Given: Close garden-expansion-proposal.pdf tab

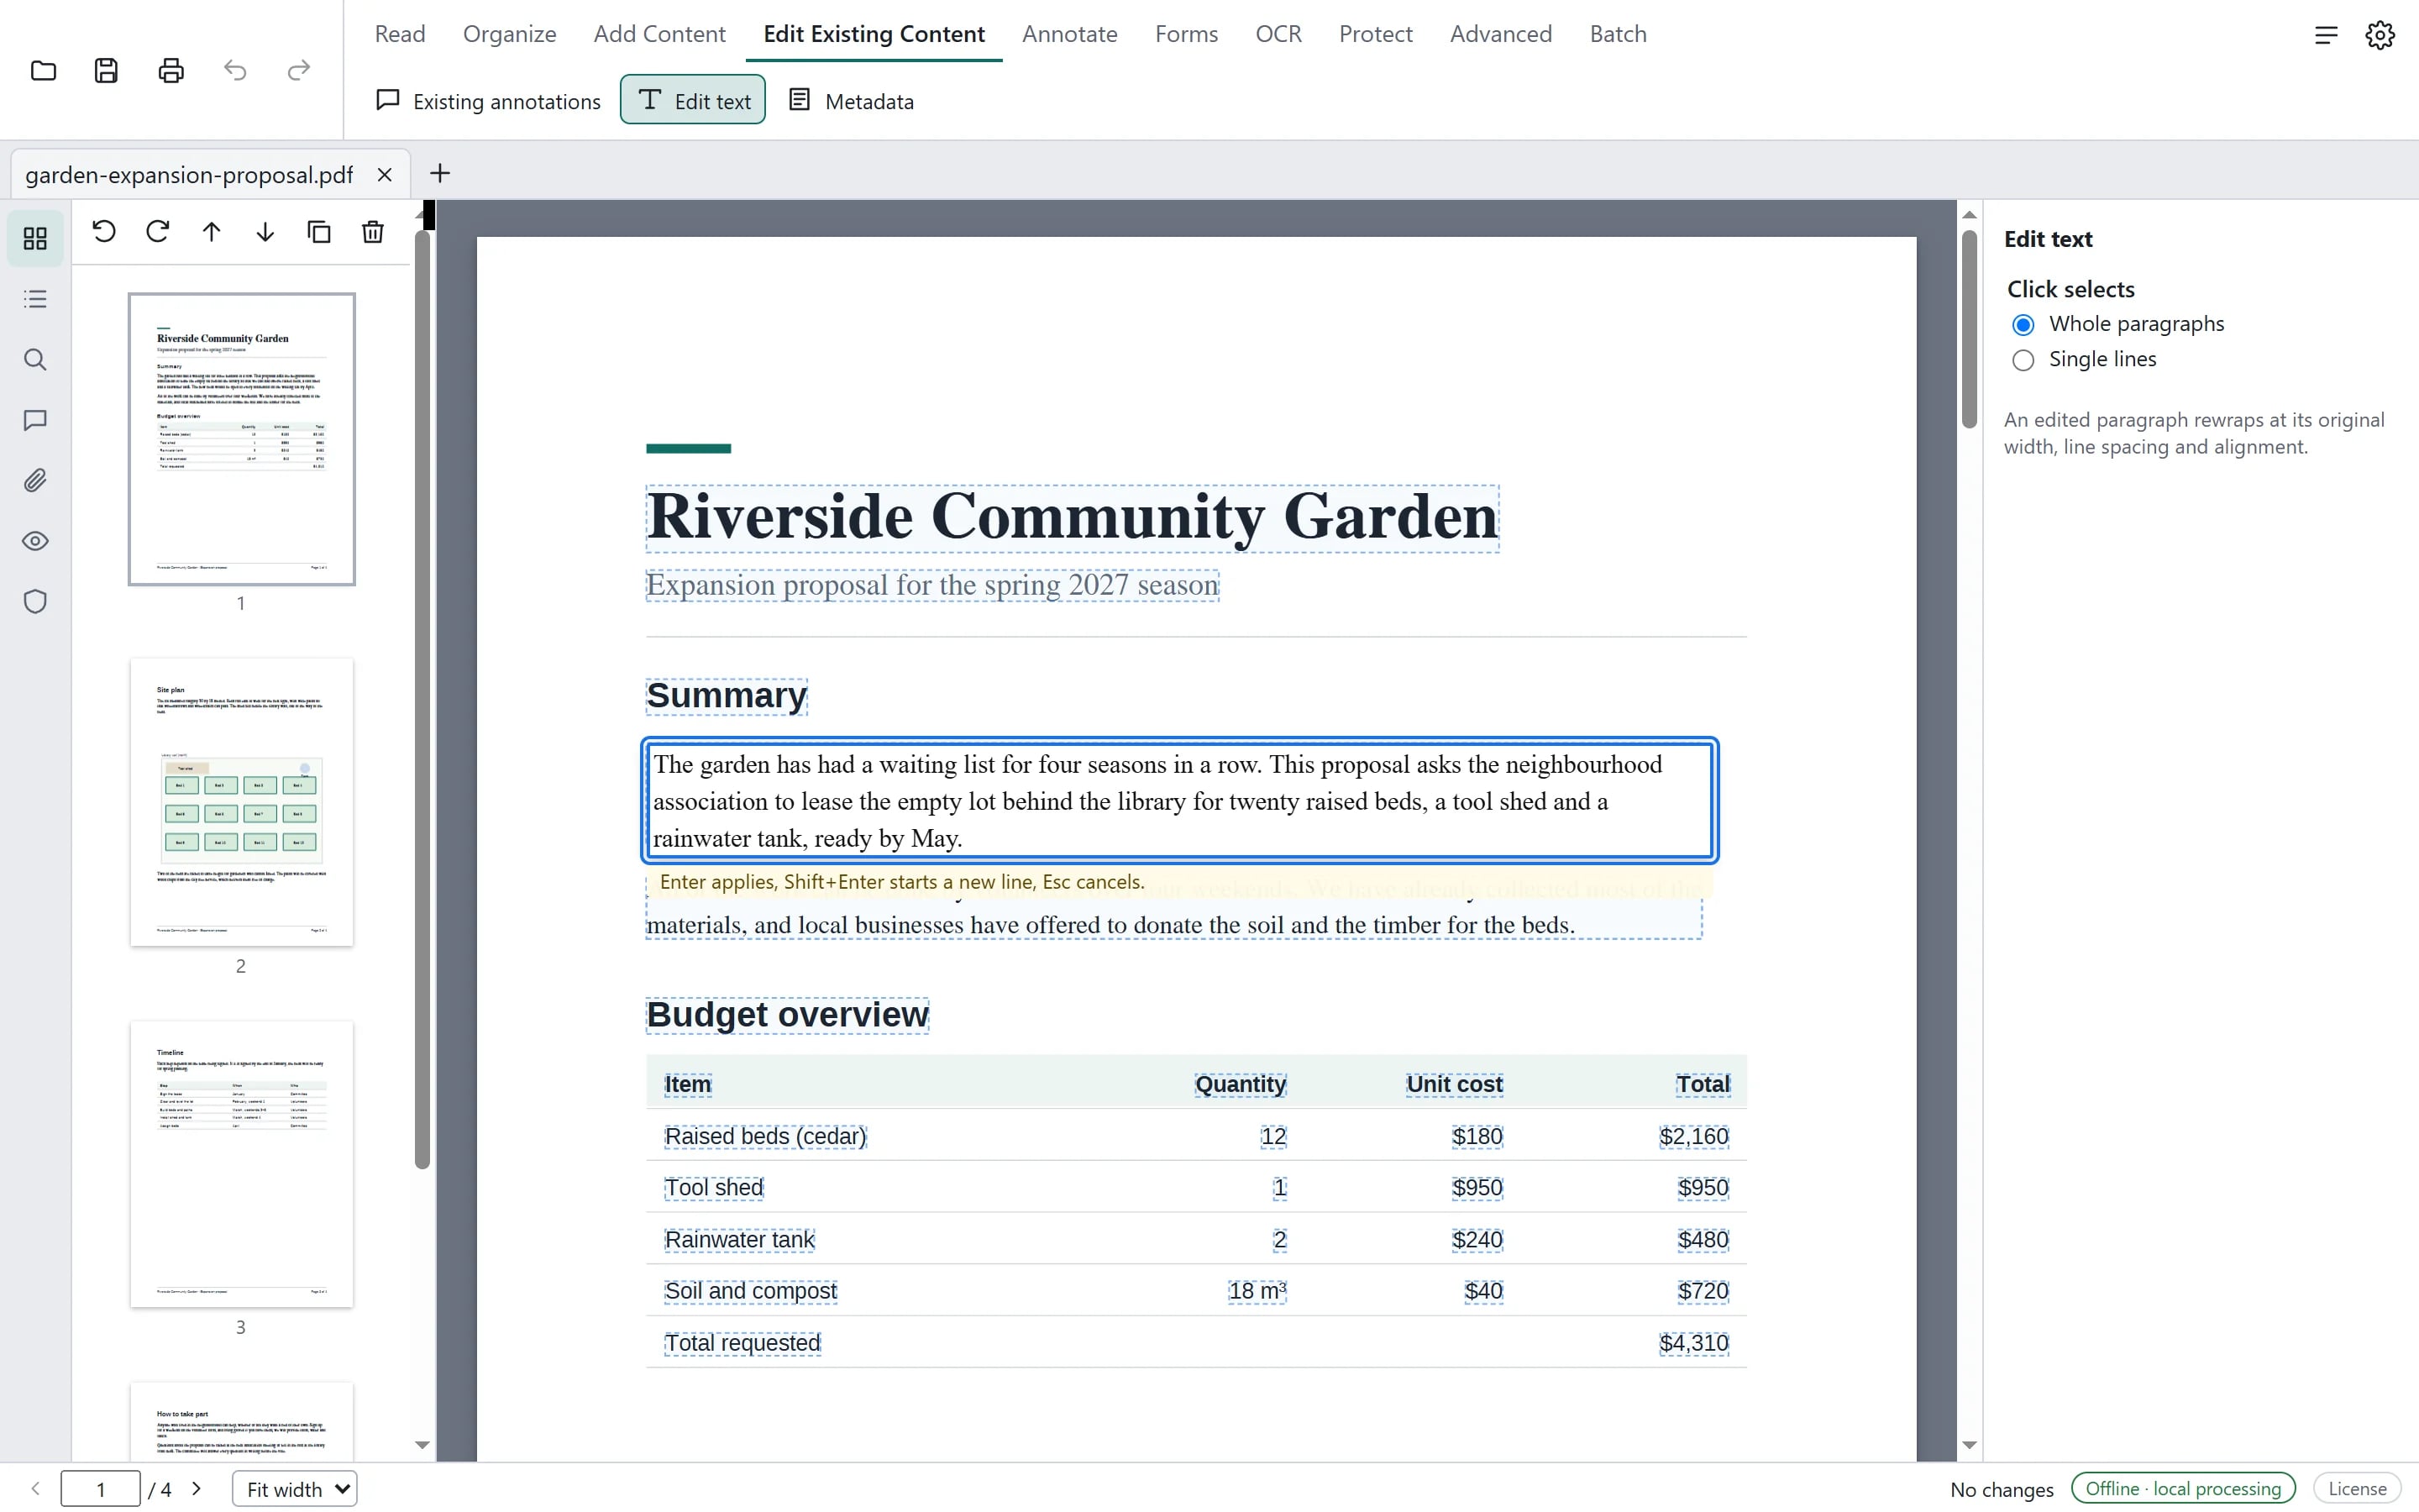Looking at the screenshot, I should point(385,175).
